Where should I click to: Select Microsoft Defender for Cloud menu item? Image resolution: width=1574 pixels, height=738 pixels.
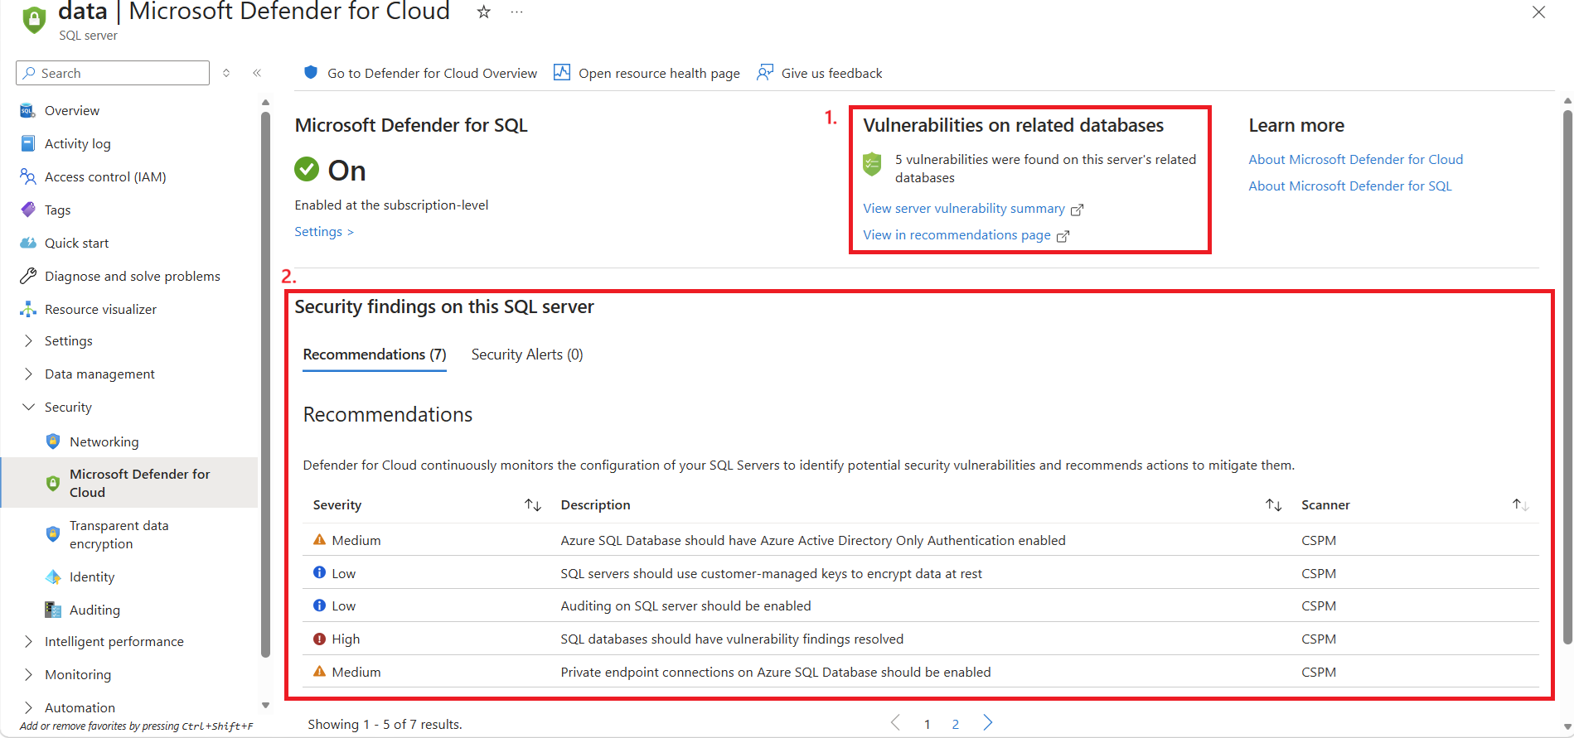point(129,483)
